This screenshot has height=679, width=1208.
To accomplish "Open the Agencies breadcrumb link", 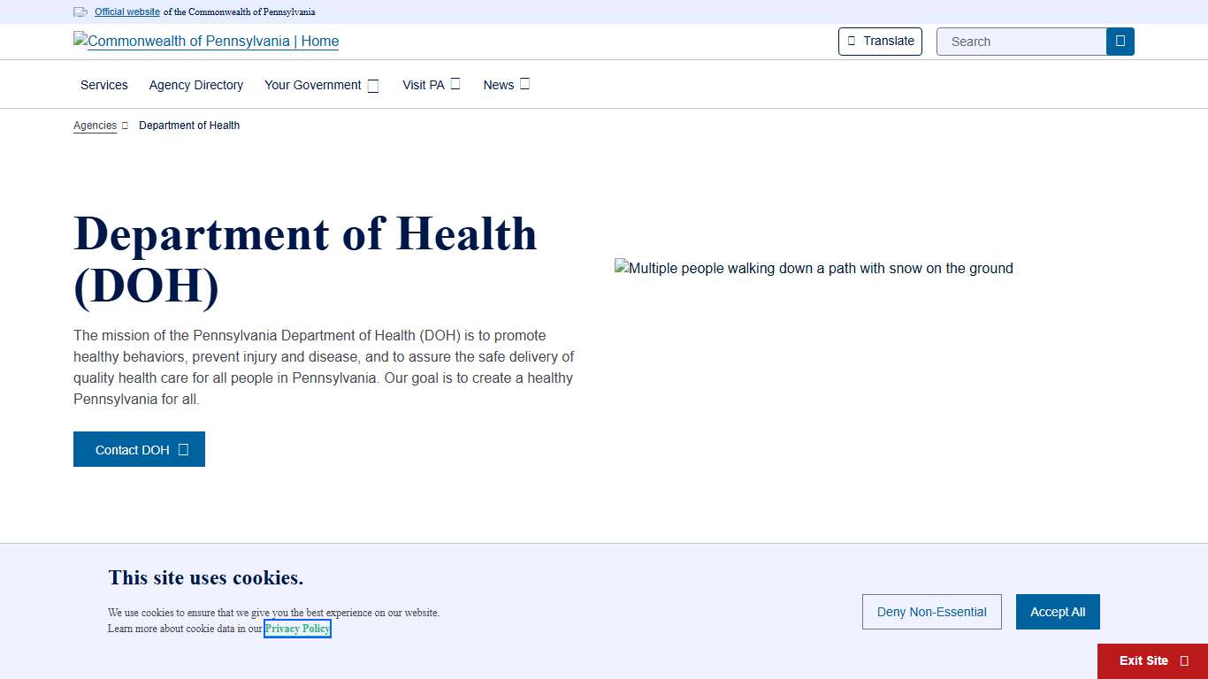I will (95, 125).
